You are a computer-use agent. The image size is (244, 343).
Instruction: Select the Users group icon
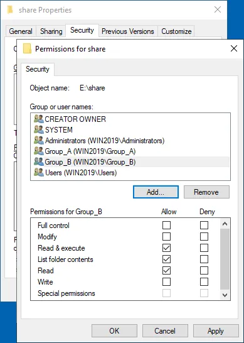tap(39, 173)
